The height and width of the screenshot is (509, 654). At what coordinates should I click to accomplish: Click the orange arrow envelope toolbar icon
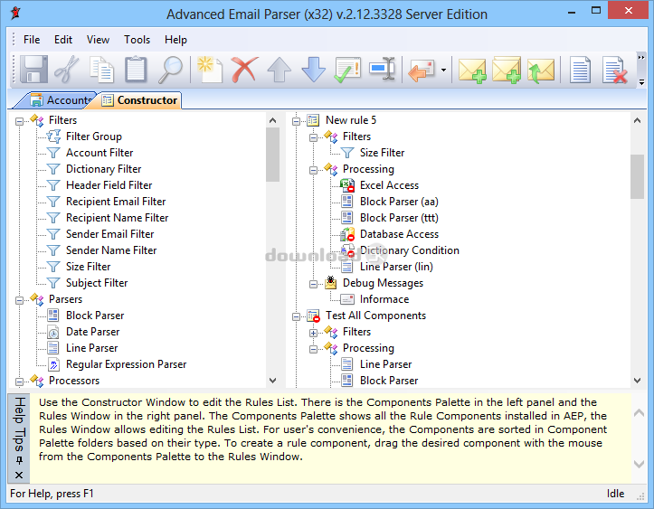422,70
